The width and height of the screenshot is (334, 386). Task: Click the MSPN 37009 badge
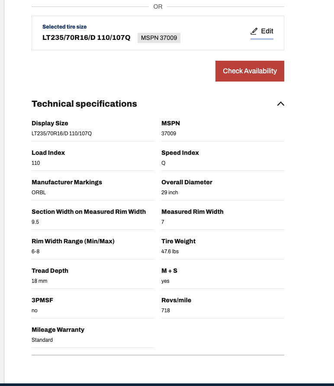click(159, 38)
